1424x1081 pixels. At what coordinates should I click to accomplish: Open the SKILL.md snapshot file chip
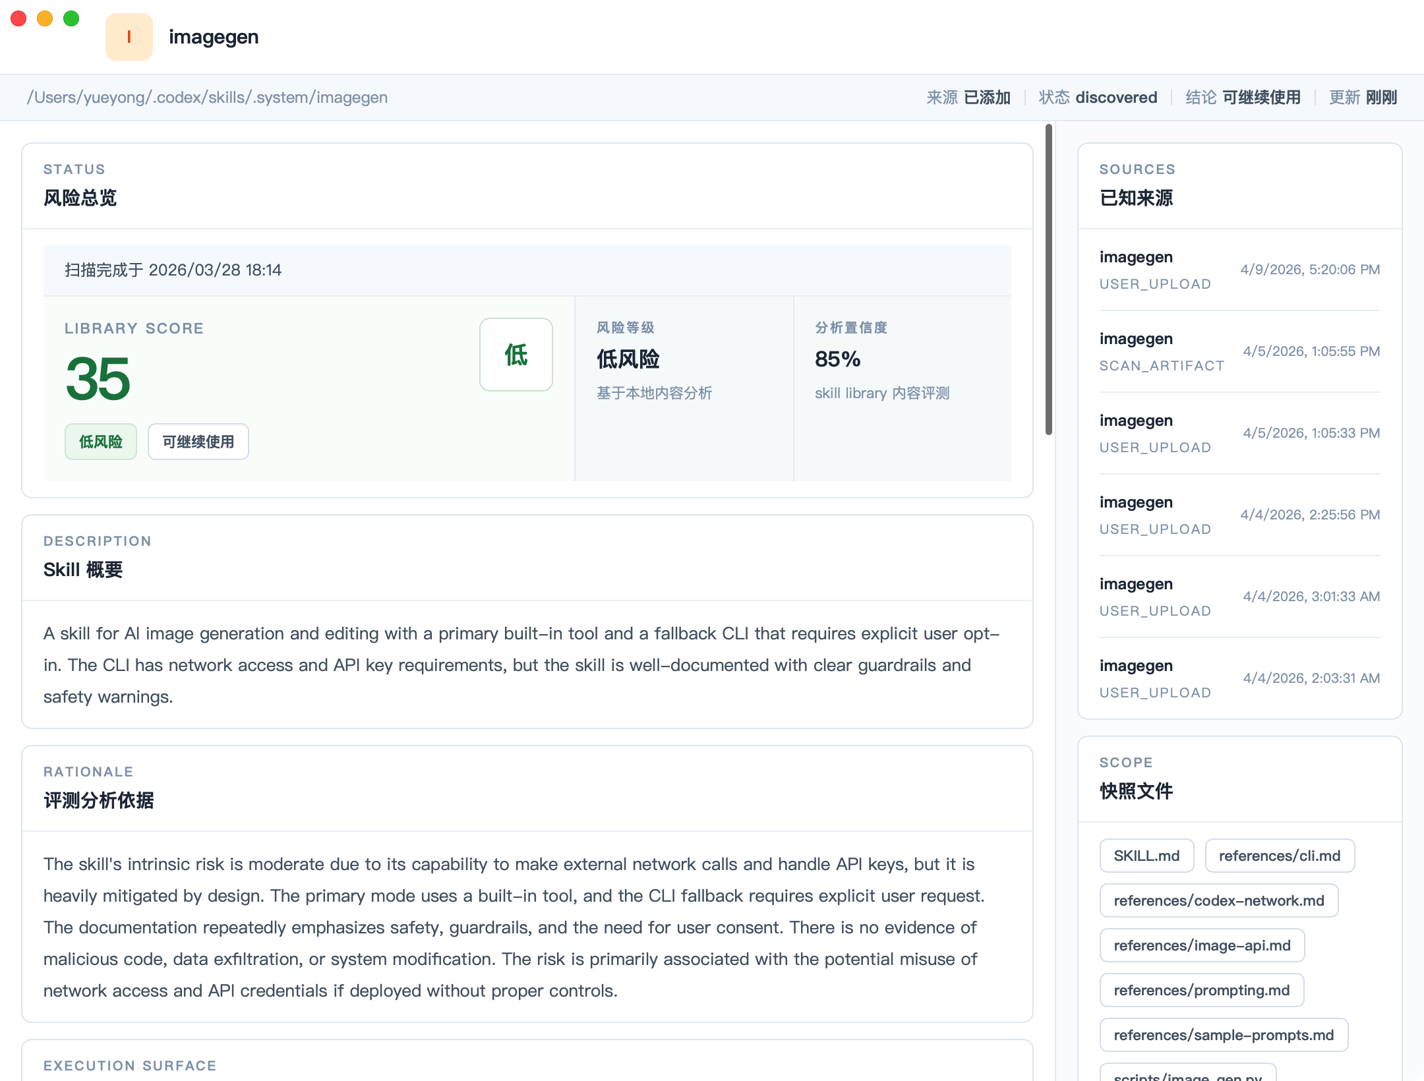coord(1146,856)
